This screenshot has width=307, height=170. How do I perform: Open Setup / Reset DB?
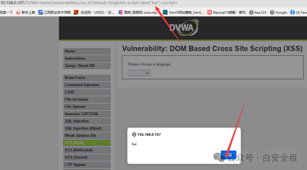click(87, 65)
